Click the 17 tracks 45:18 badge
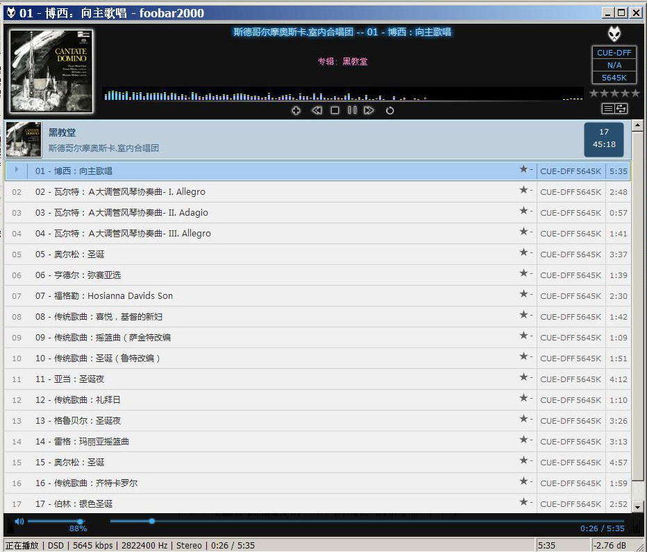This screenshot has width=647, height=552. pyautogui.click(x=604, y=139)
